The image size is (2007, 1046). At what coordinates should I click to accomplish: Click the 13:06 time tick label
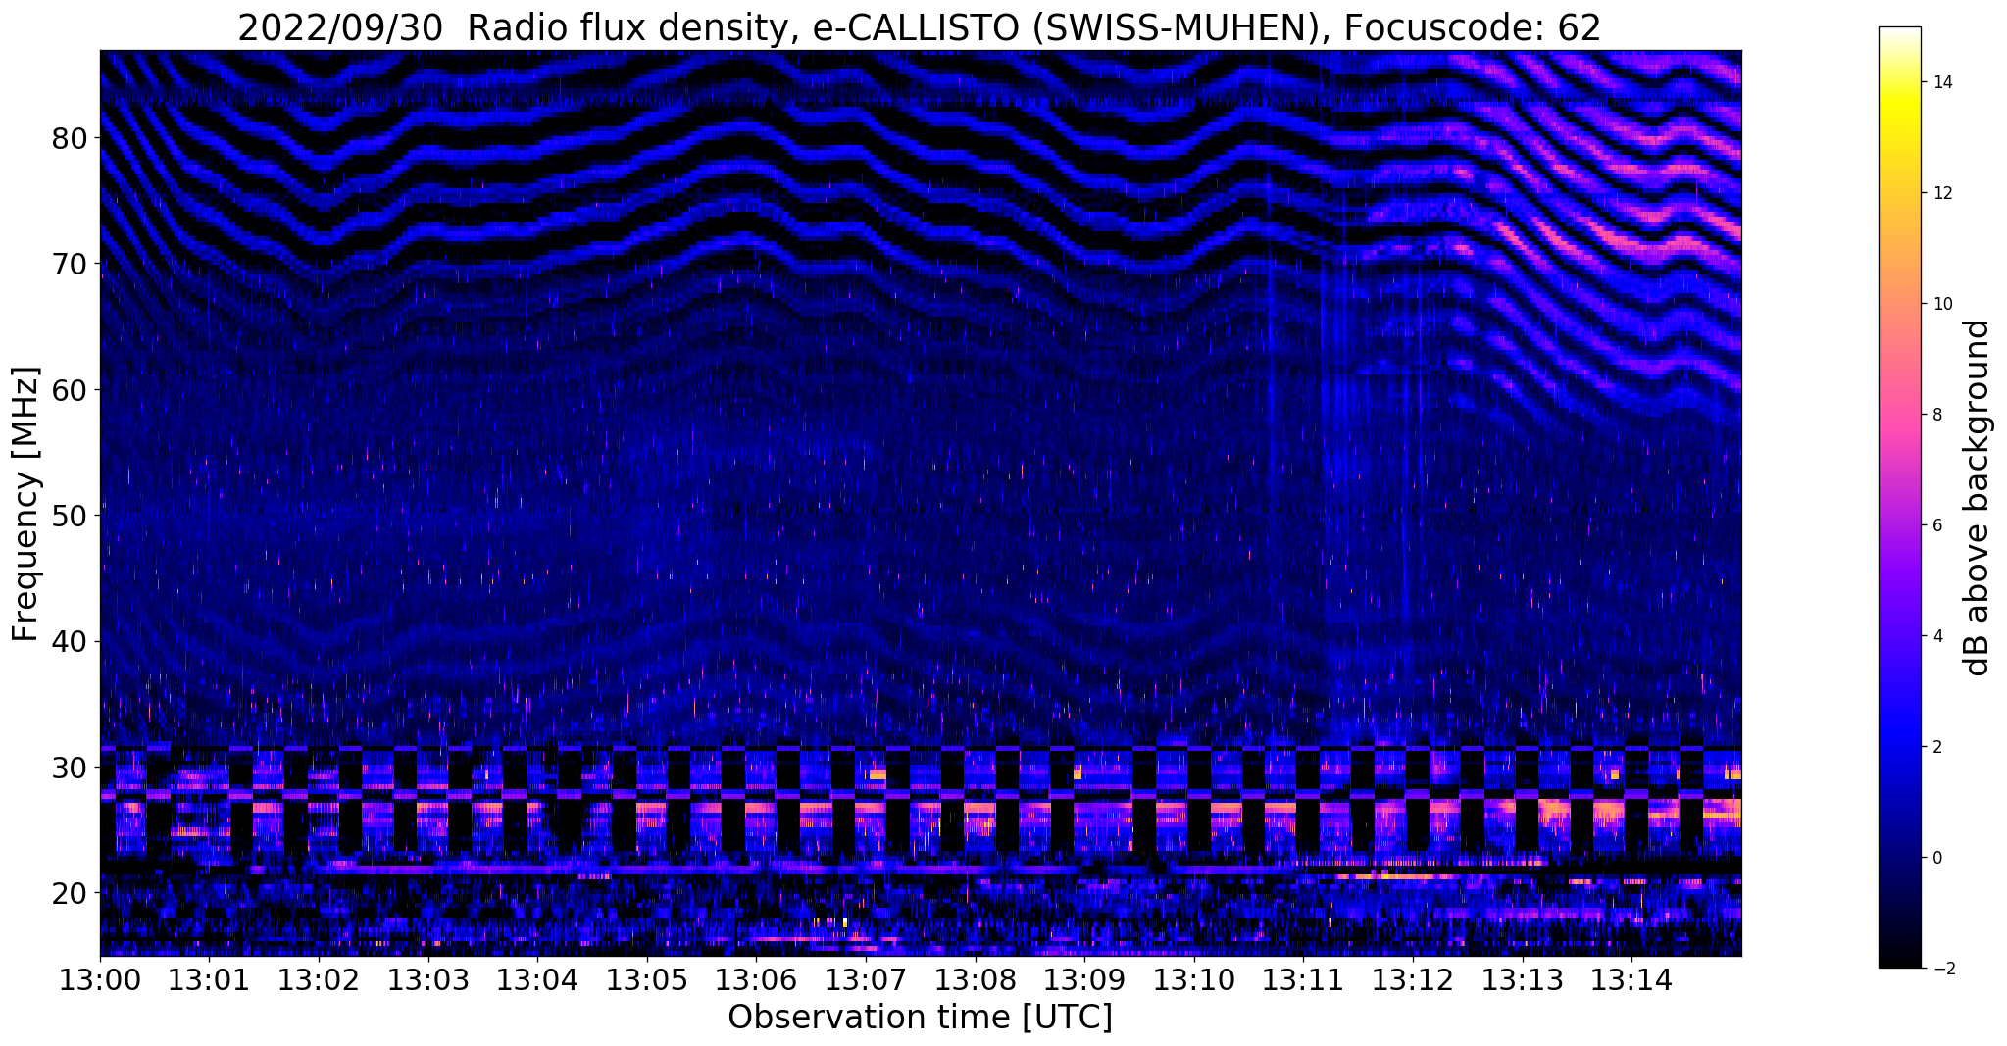point(756,979)
